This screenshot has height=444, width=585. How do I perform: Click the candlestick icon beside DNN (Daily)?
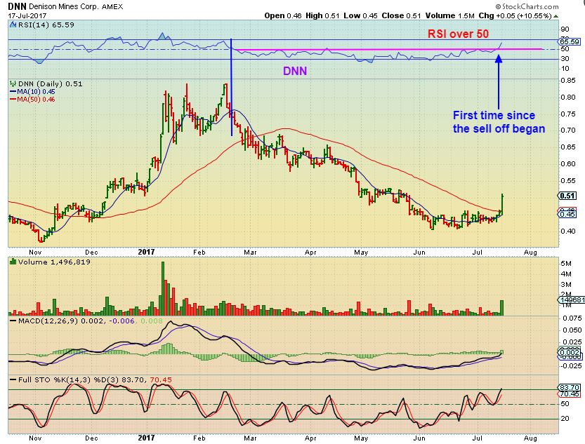(x=13, y=83)
